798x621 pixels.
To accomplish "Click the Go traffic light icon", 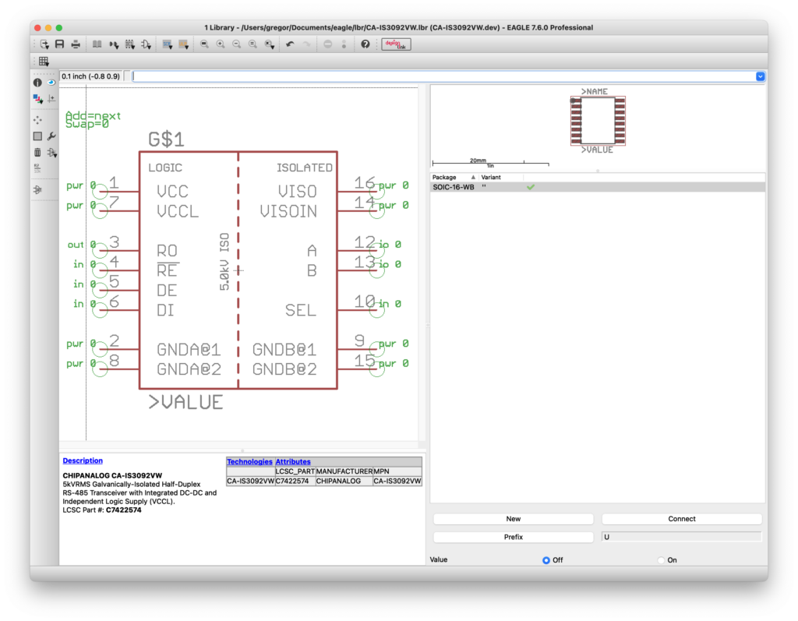I will pyautogui.click(x=344, y=44).
